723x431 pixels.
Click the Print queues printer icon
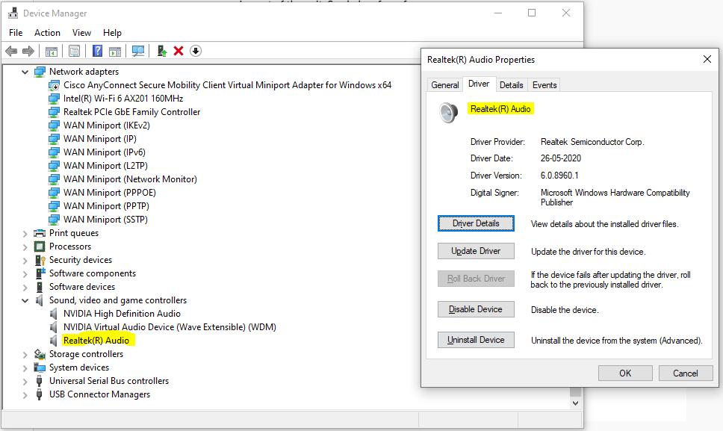coord(40,233)
